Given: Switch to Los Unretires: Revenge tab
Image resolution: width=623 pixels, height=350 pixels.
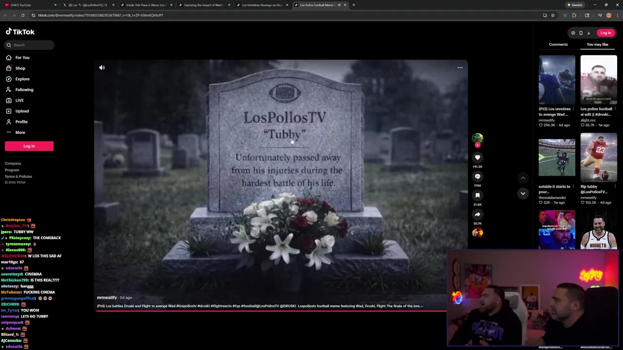Looking at the screenshot, I should [x=261, y=5].
